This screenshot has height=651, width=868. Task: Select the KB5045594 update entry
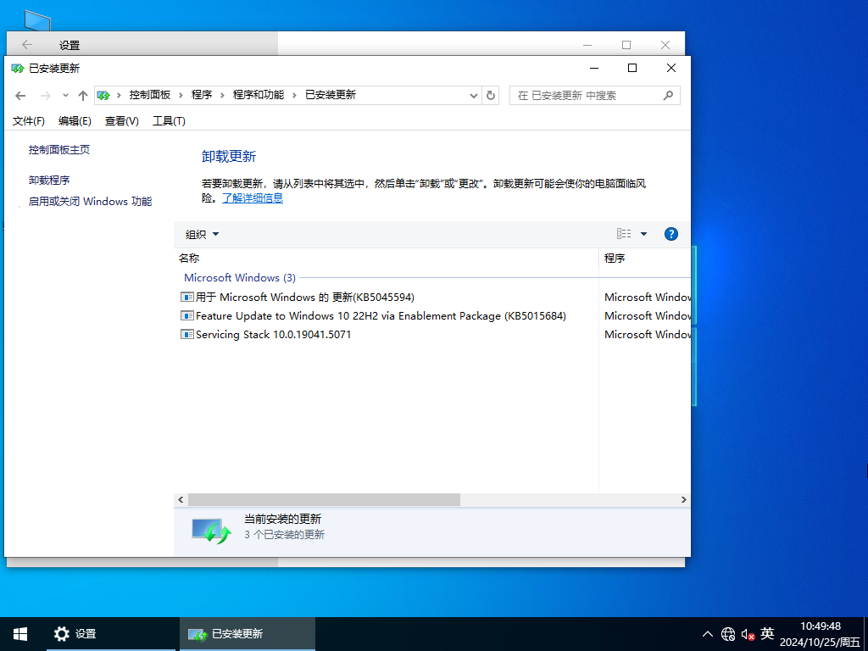[298, 297]
